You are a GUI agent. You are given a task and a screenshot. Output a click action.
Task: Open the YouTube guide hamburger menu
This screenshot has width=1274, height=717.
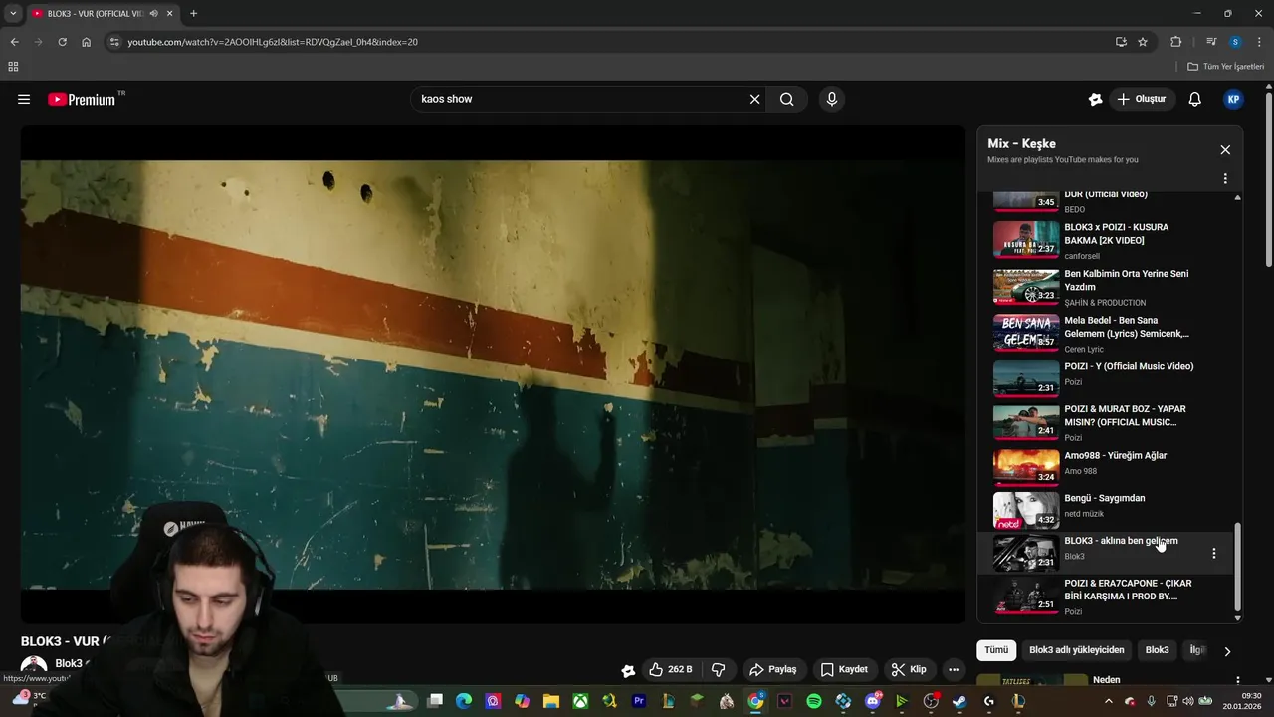click(x=24, y=99)
